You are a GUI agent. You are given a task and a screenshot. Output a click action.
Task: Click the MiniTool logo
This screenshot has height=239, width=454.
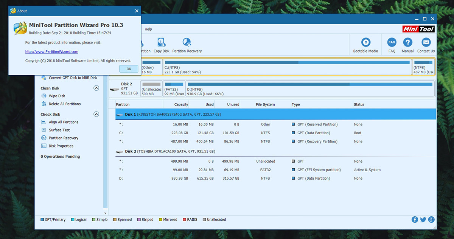point(418,29)
